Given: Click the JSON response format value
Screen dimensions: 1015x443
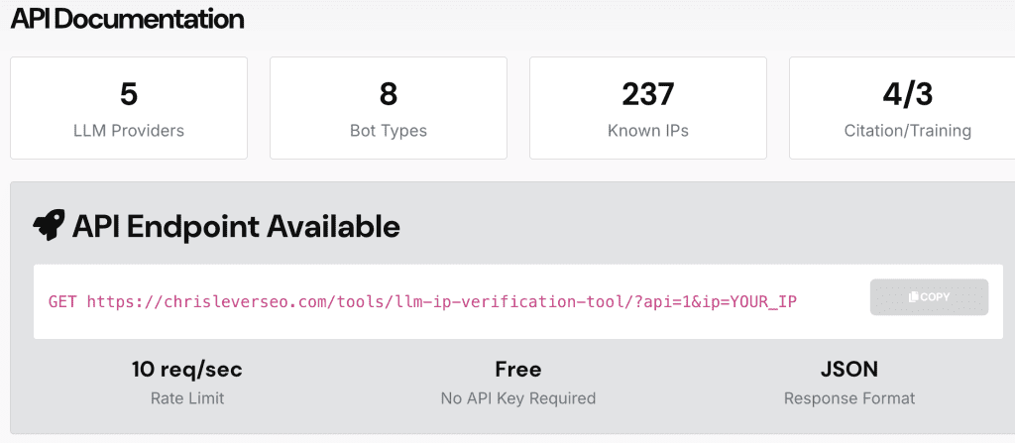Looking at the screenshot, I should (849, 370).
